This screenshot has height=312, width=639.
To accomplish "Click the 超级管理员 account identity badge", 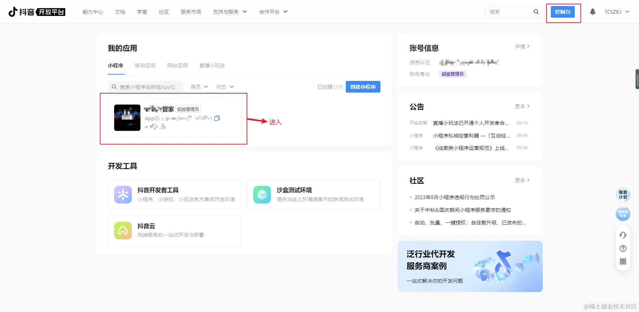I will click(x=453, y=74).
